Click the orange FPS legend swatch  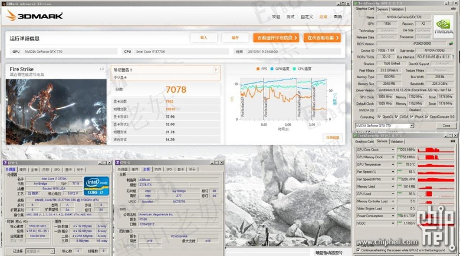point(258,69)
